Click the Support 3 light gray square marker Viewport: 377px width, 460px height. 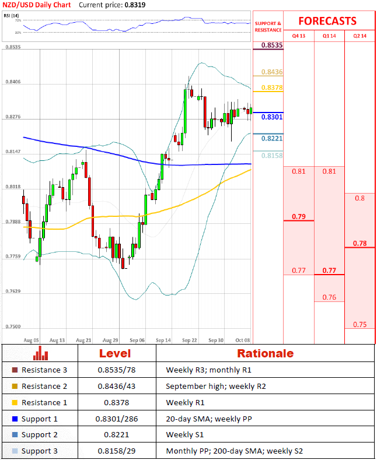[x=15, y=451]
